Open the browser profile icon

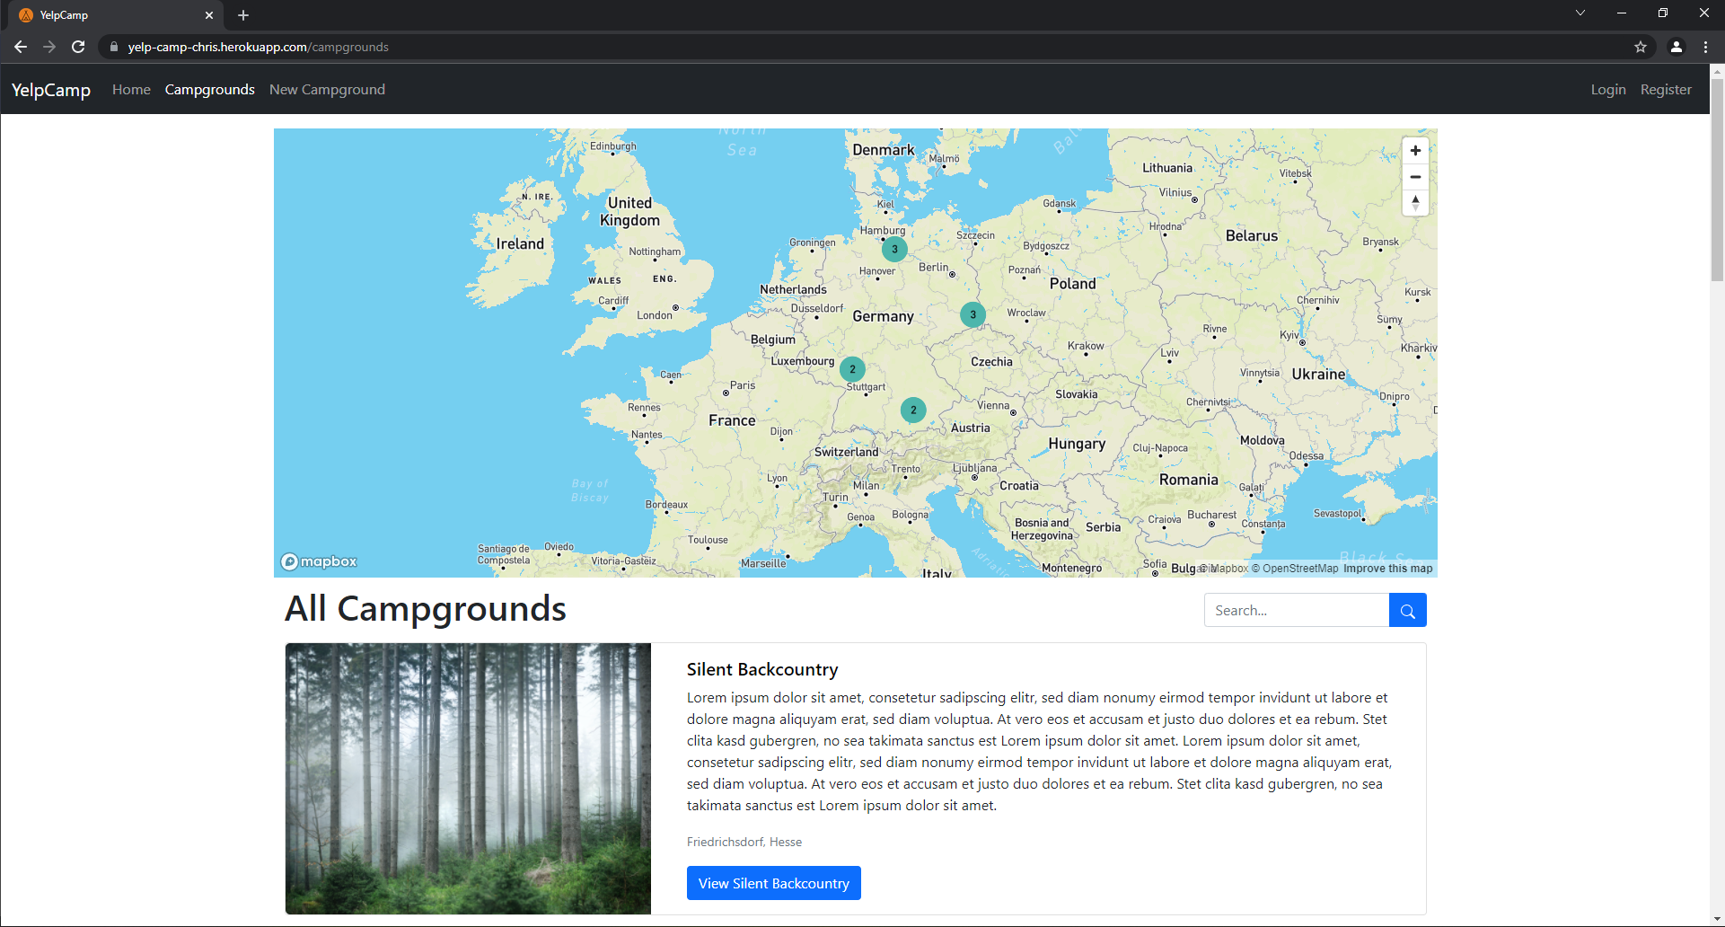(x=1676, y=47)
